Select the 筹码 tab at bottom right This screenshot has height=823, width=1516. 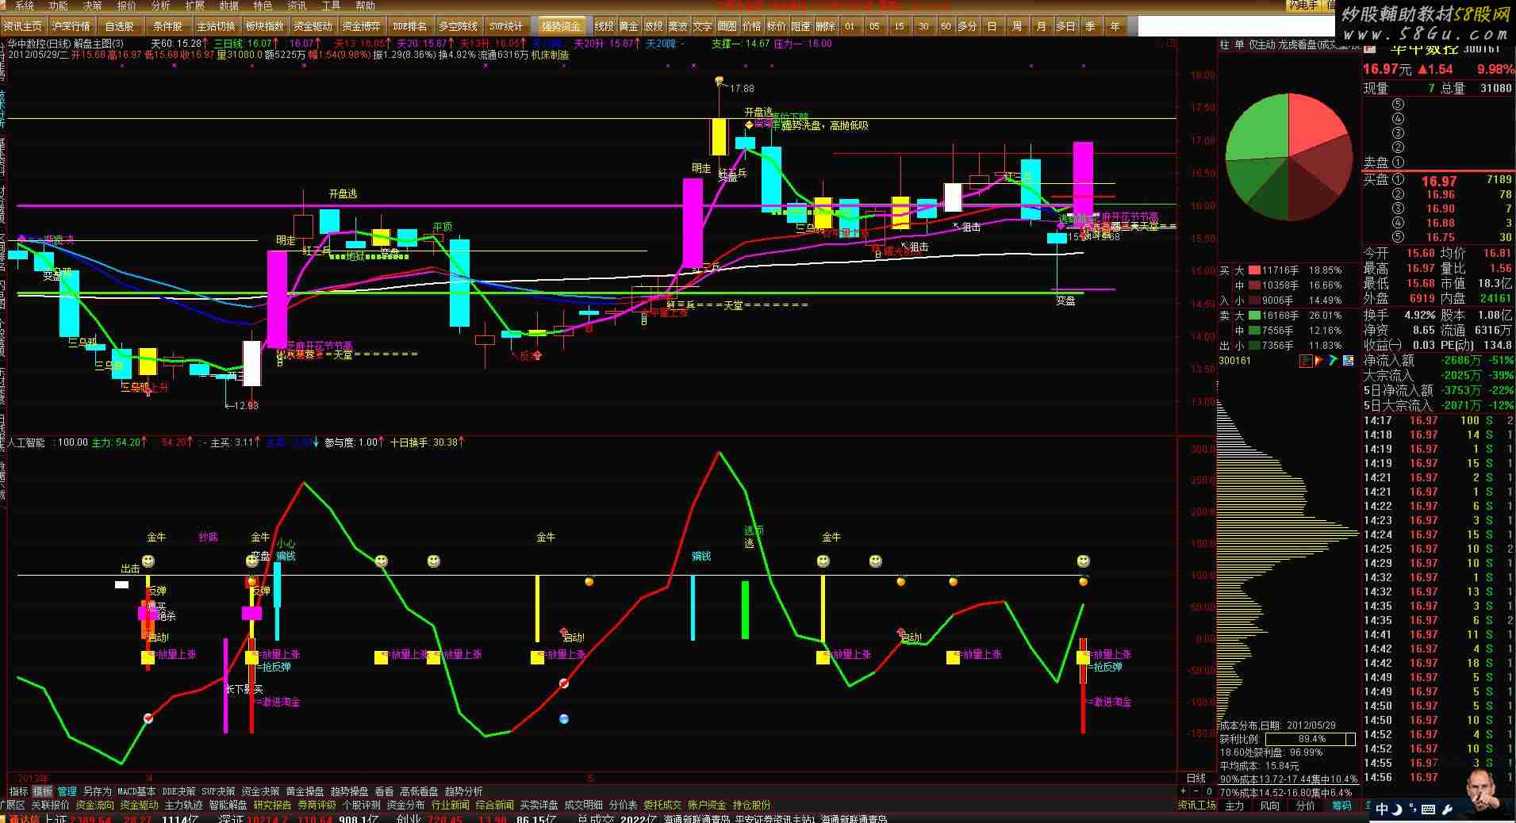coord(1341,806)
